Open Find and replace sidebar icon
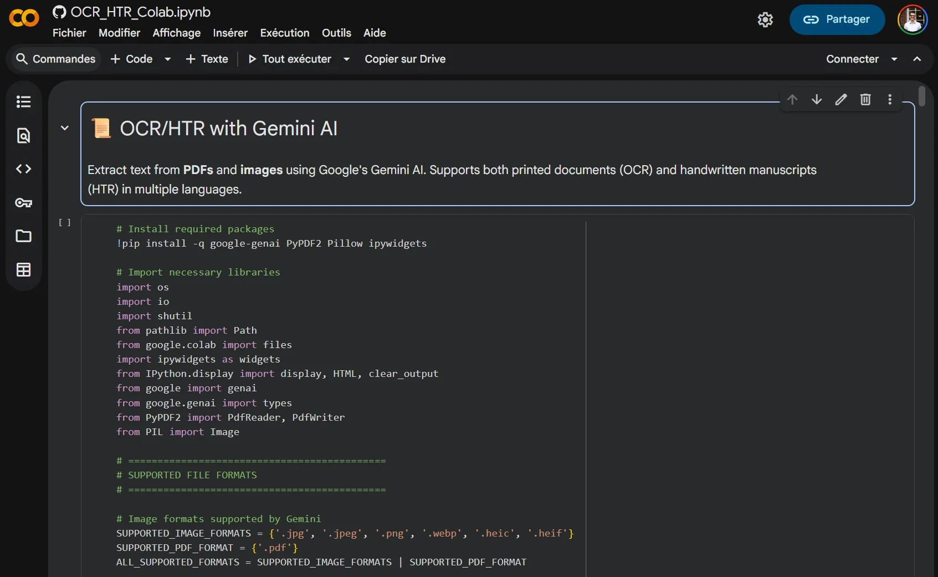The image size is (938, 577). pos(23,135)
